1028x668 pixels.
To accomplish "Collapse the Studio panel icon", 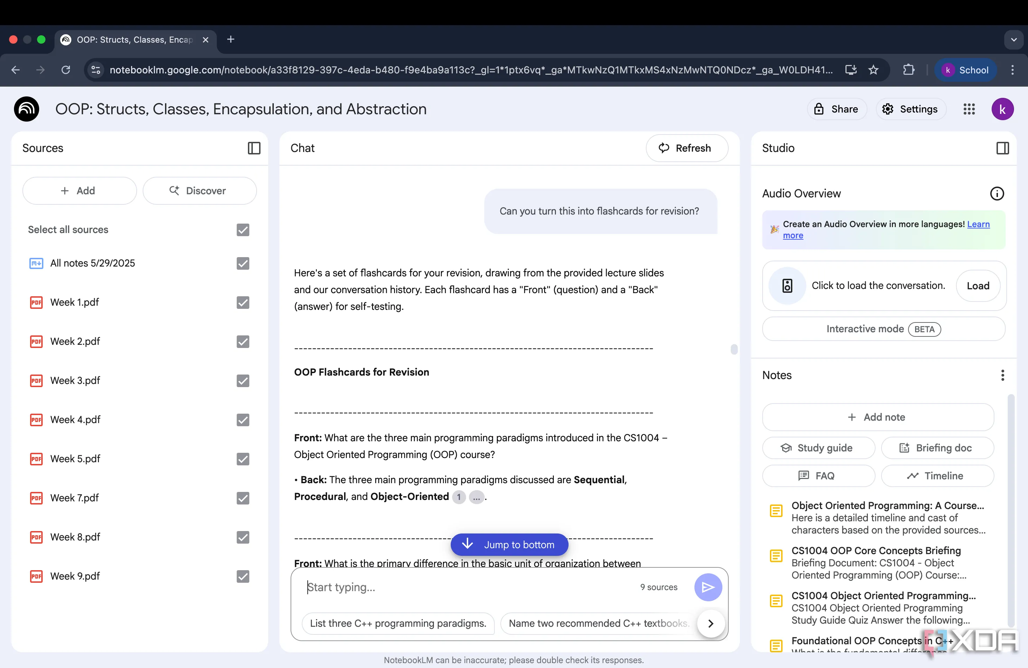I will (x=1002, y=148).
